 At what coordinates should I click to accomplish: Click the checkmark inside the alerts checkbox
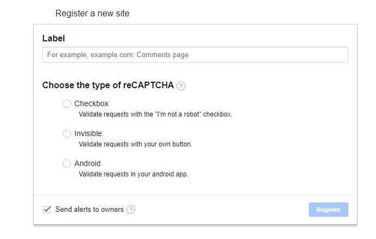tap(47, 209)
